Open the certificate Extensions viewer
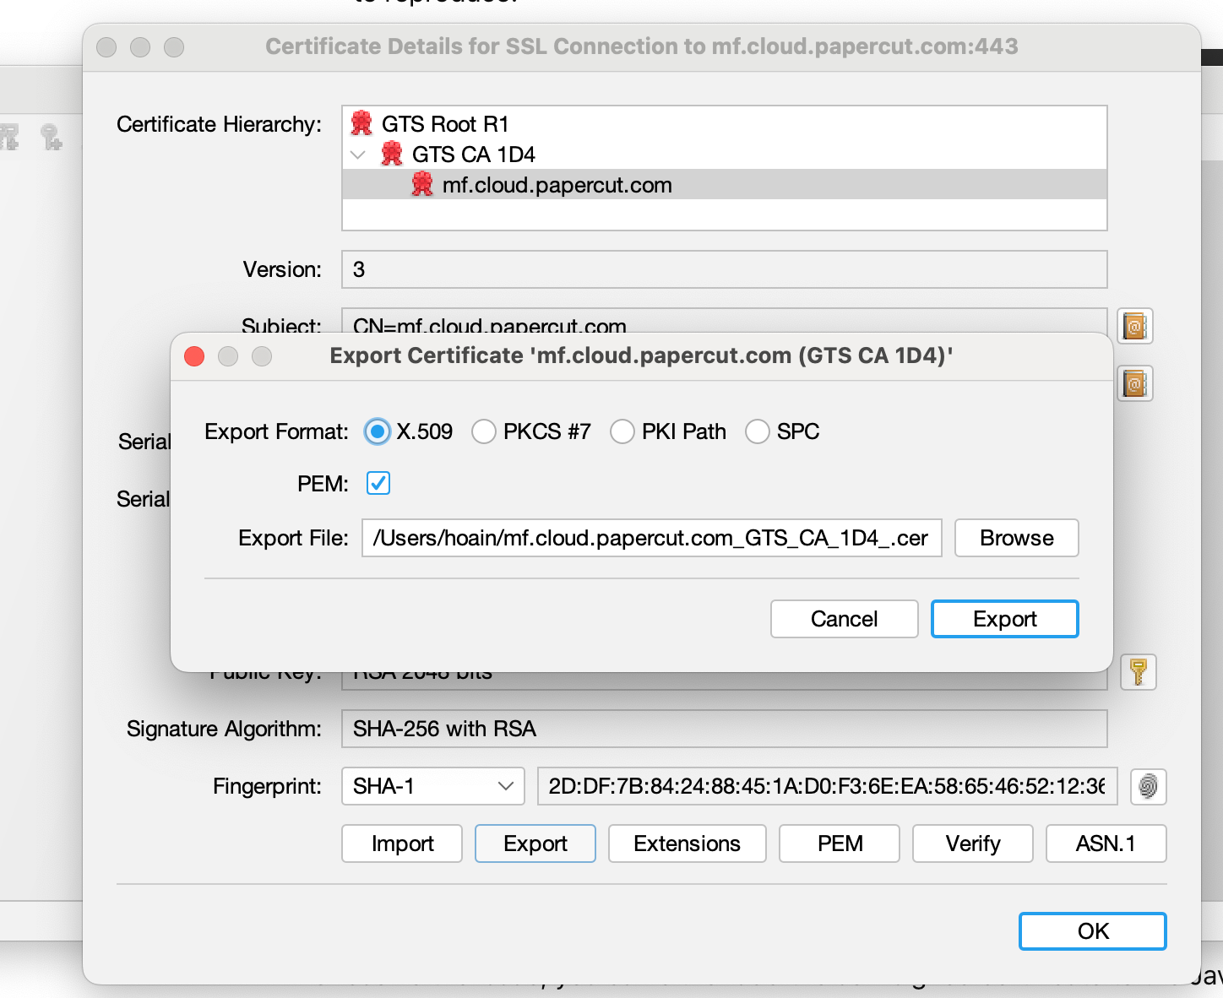The image size is (1223, 998). (x=686, y=843)
